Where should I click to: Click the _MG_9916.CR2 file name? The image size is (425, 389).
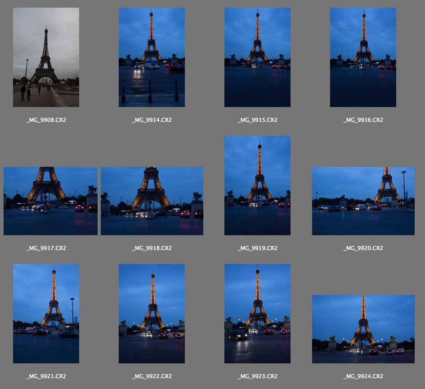pyautogui.click(x=363, y=120)
